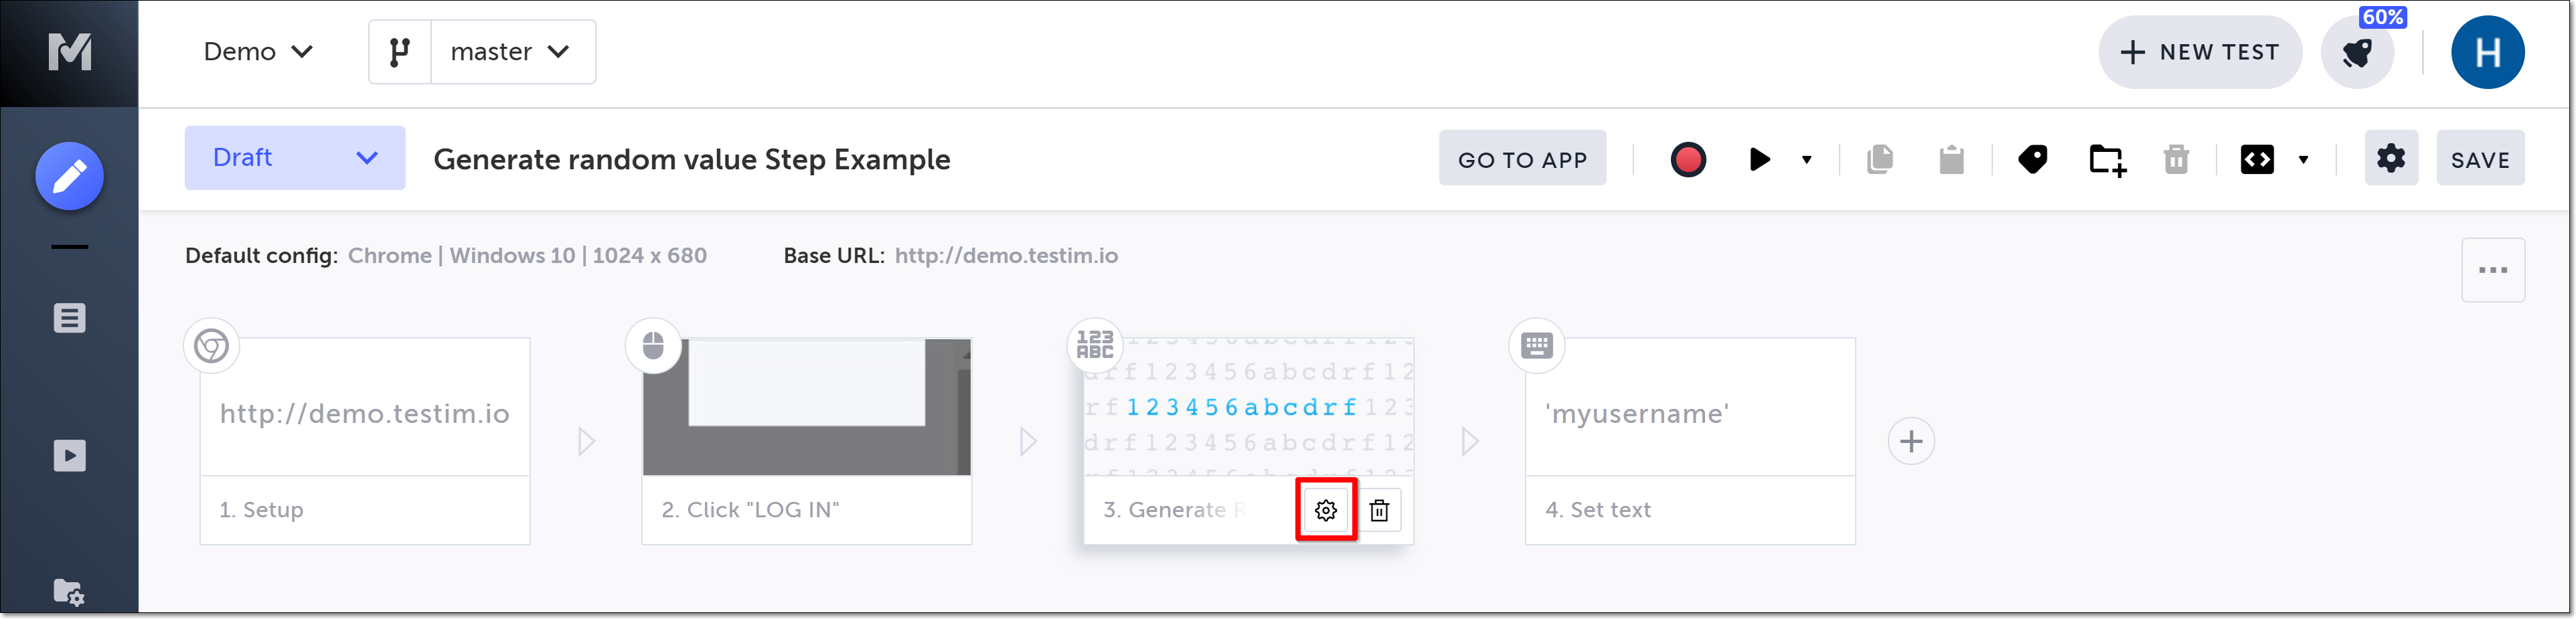Screen dimensions: 2576x619
Task: Expand the Draft status dropdown
Action: (x=294, y=158)
